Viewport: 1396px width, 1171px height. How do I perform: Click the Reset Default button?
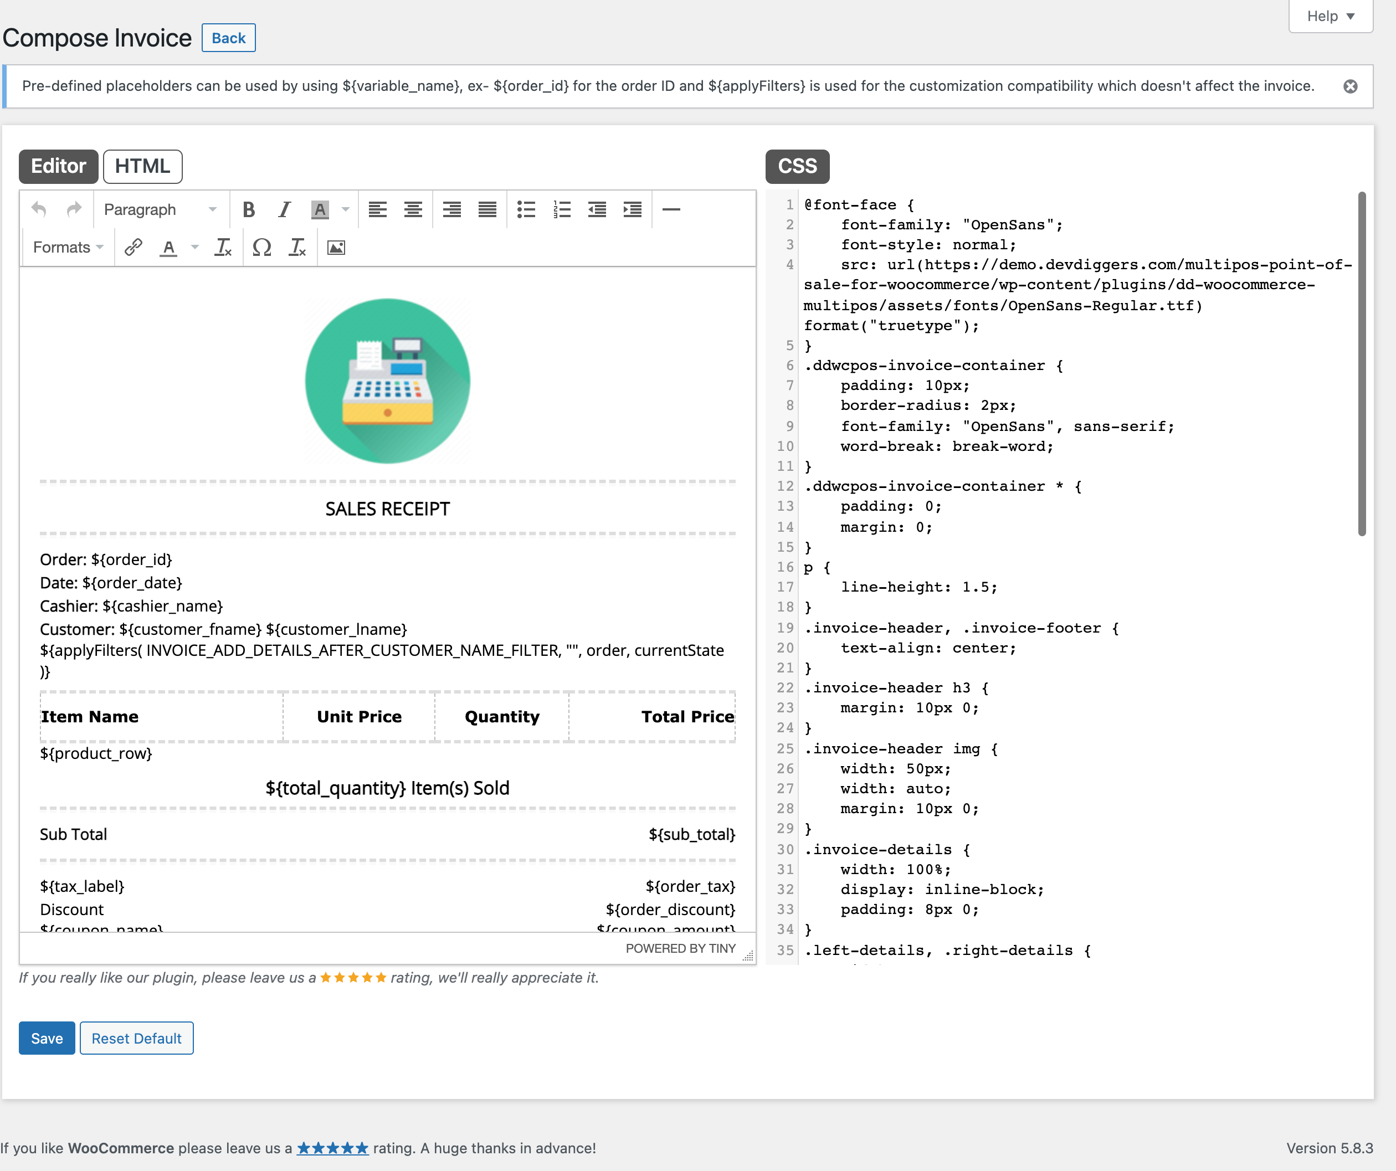(x=136, y=1038)
